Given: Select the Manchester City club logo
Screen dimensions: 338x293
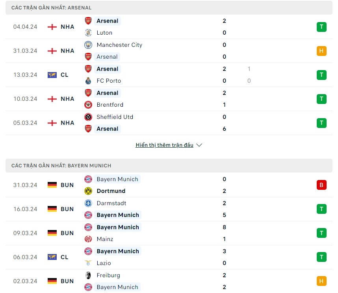Looking at the screenshot, I should click(x=88, y=45).
